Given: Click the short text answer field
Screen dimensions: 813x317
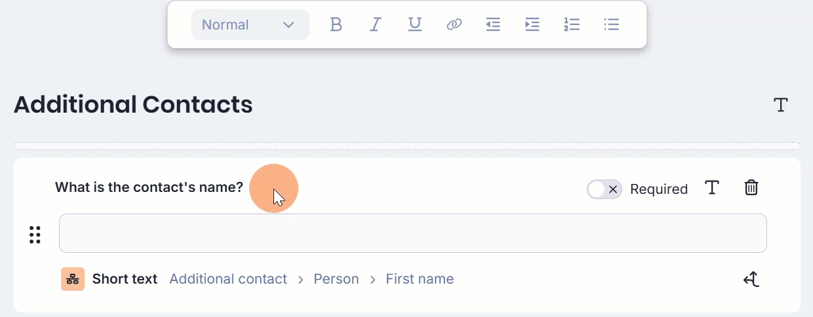Looking at the screenshot, I should (x=412, y=233).
